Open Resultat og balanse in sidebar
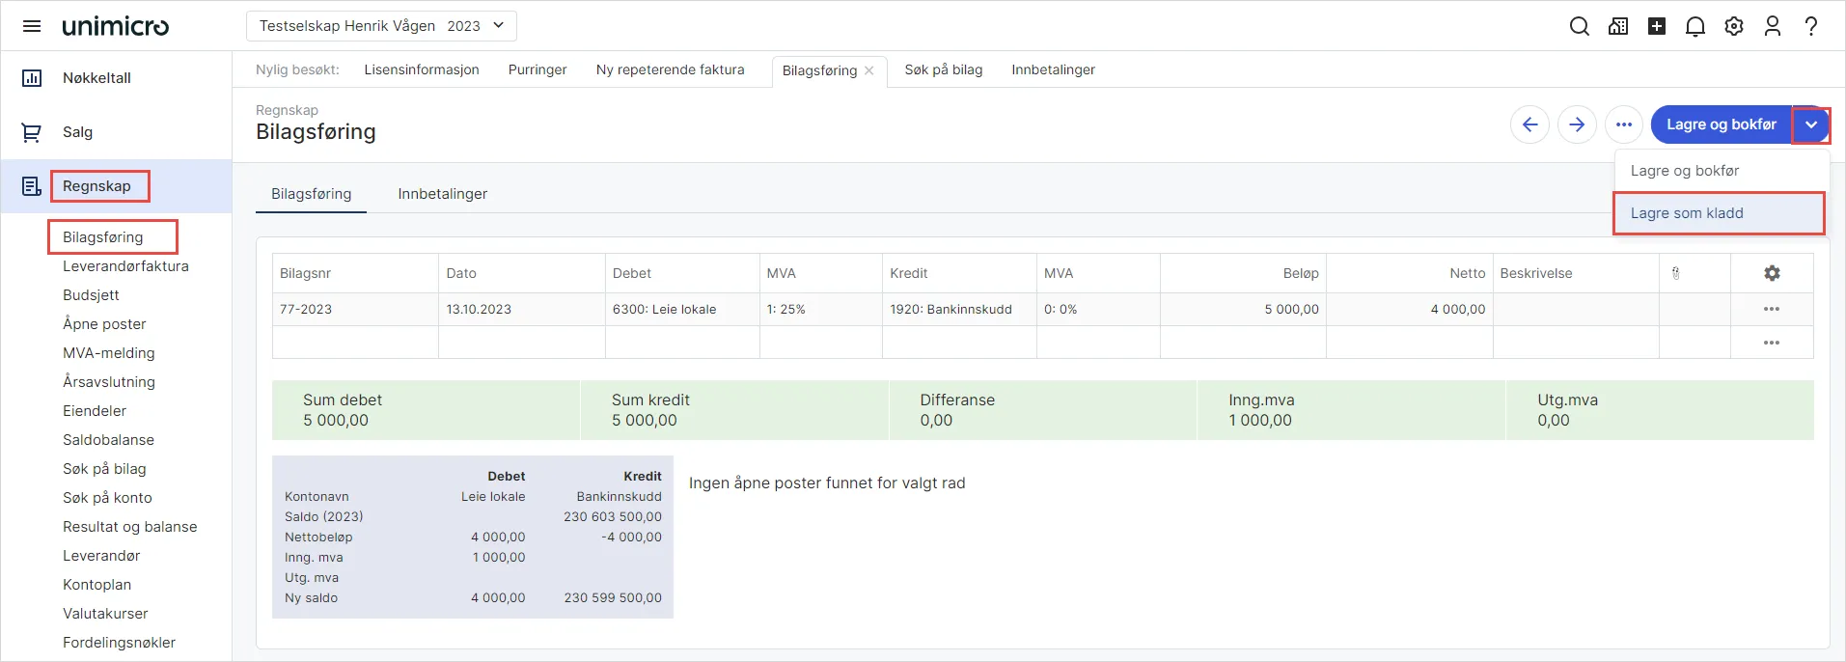Viewport: 1846px width, 662px height. coord(130,527)
